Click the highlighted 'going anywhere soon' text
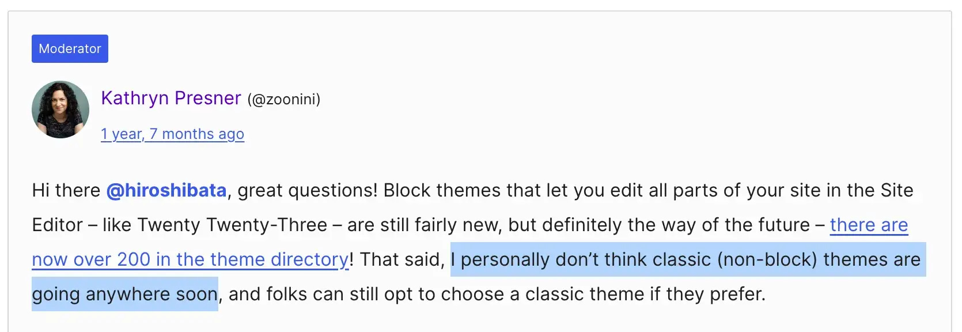This screenshot has width=962, height=332. pyautogui.click(x=125, y=294)
